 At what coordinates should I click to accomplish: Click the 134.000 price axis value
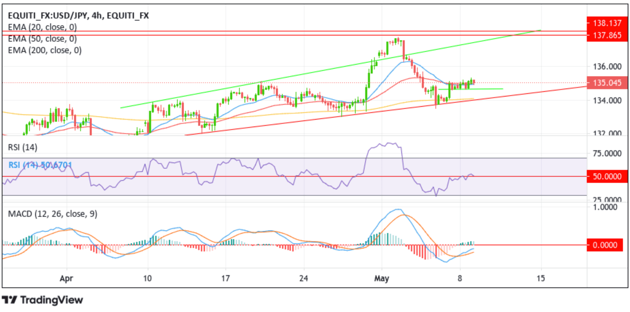[607, 100]
